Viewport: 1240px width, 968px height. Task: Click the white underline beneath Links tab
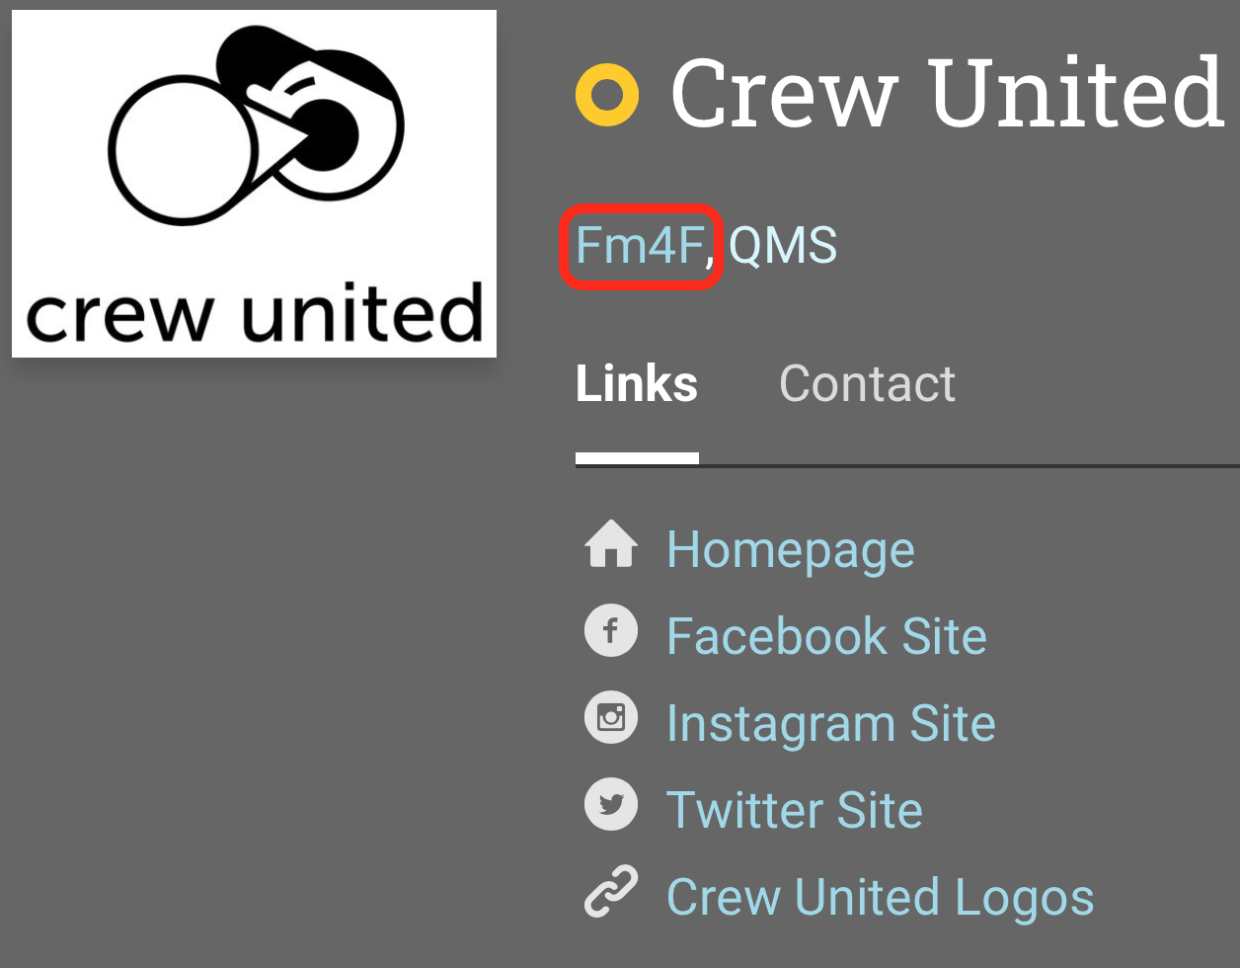tap(637, 458)
